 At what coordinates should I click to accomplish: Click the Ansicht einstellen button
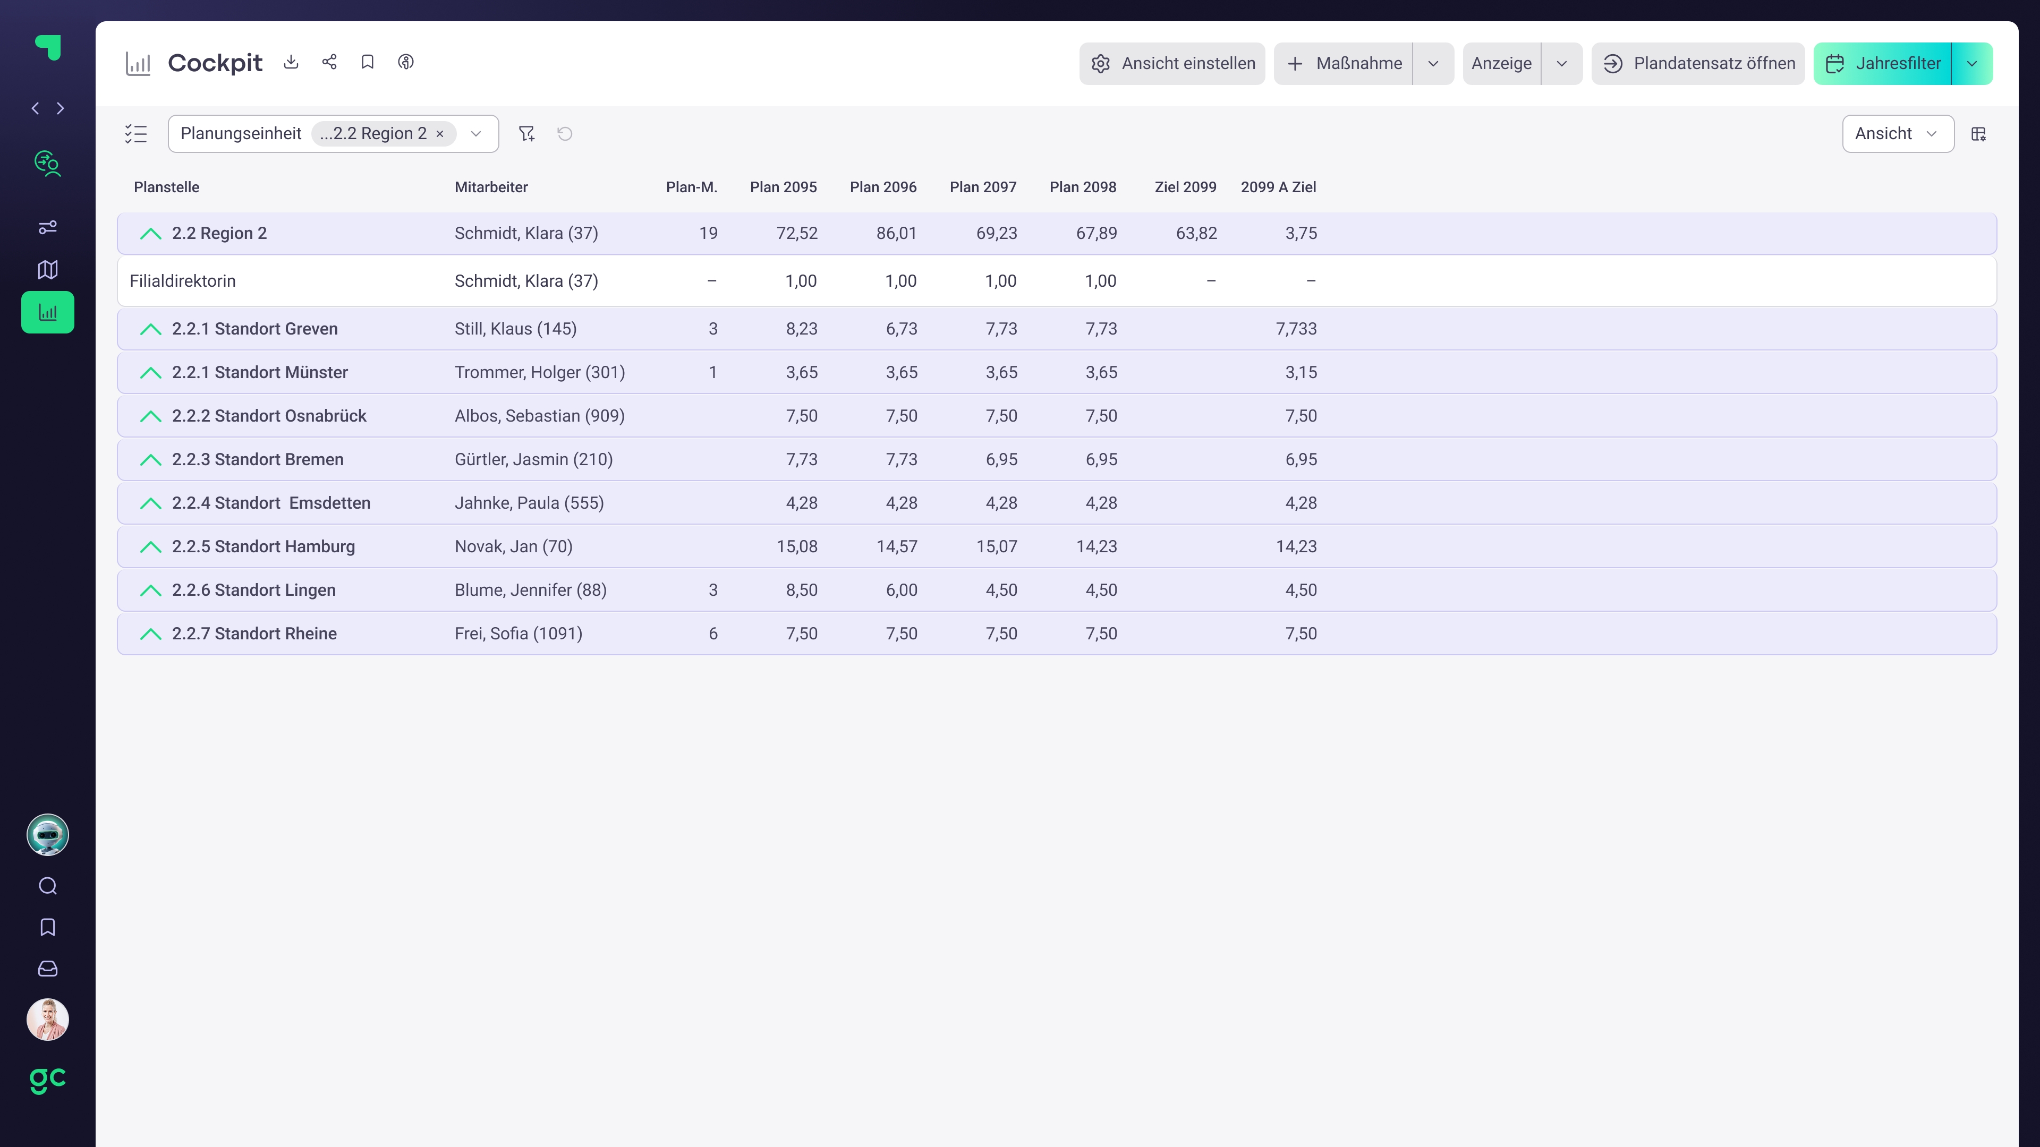1172,63
